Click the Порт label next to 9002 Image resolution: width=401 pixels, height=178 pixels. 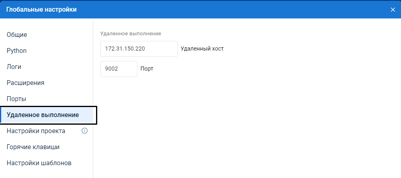147,69
